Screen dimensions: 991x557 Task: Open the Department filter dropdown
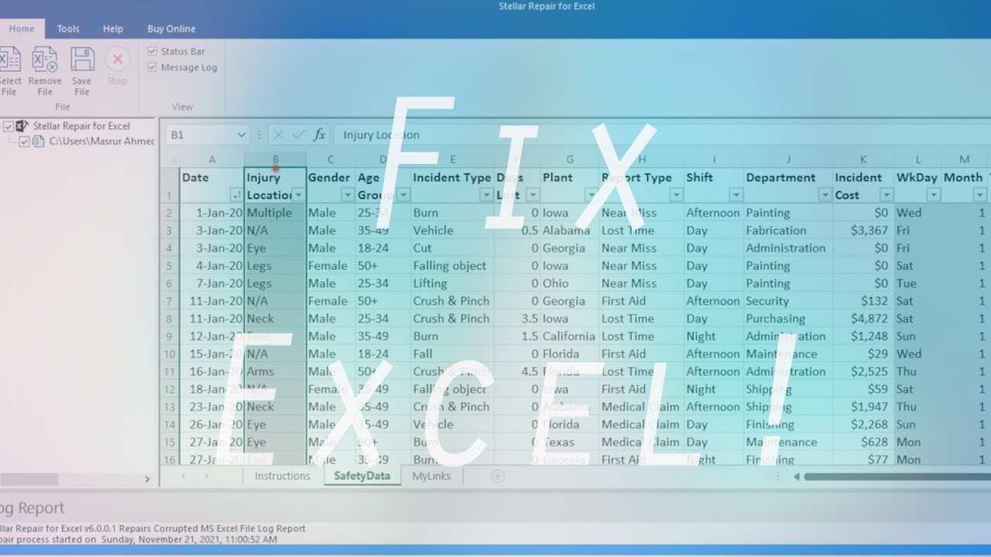825,195
